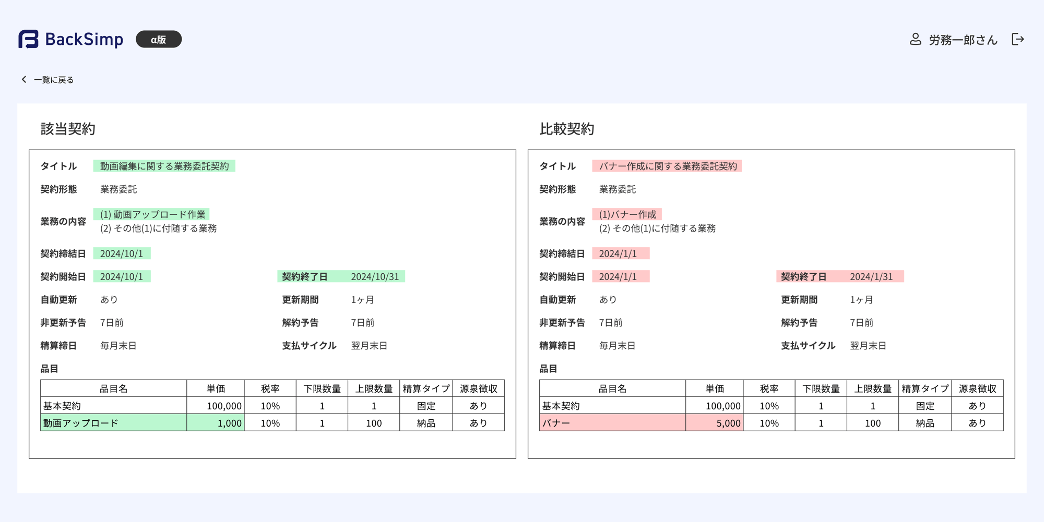Viewport: 1044px width, 522px height.
Task: Select the highlighted title 動画編集に関する業務委託契約
Action: click(164, 166)
